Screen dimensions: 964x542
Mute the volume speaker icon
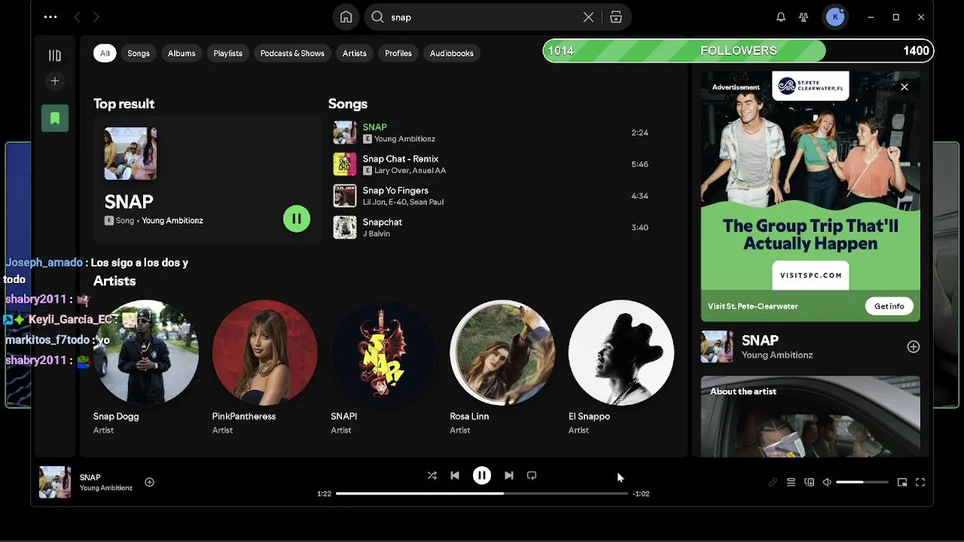click(827, 483)
